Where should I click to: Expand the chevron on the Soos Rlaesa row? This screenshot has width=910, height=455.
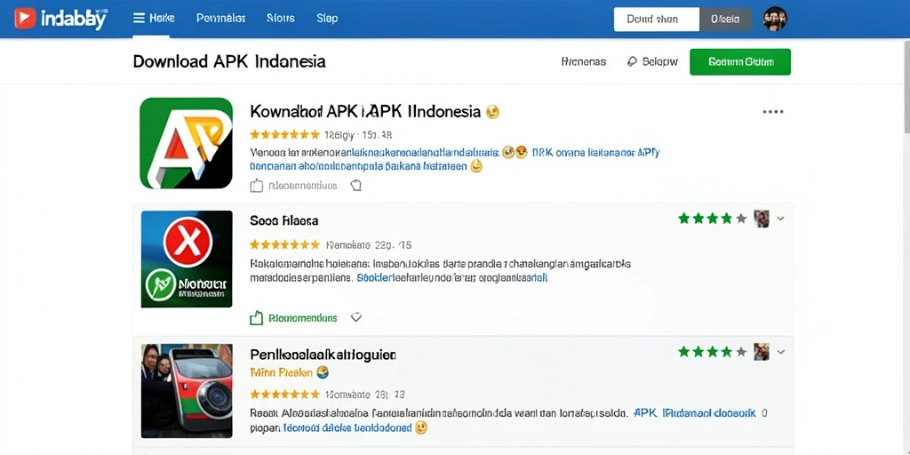coord(780,219)
